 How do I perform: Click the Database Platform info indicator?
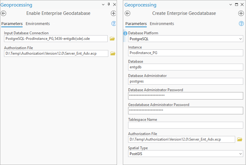(125, 33)
